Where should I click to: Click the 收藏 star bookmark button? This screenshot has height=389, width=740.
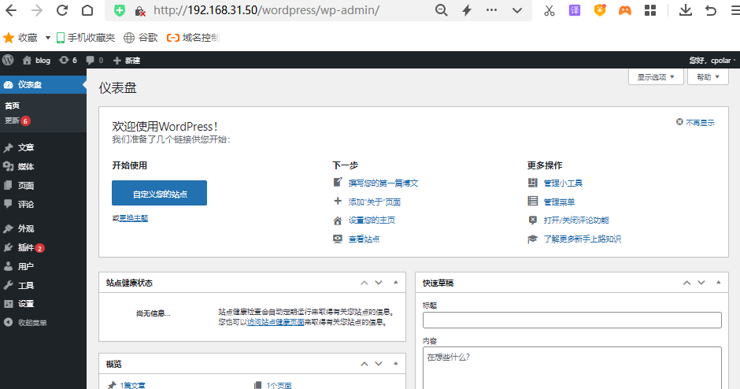coord(20,38)
